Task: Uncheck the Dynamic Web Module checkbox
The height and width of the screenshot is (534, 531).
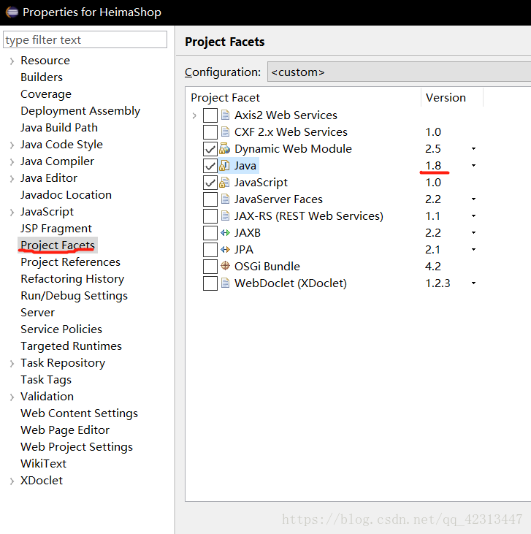Action: tap(210, 149)
